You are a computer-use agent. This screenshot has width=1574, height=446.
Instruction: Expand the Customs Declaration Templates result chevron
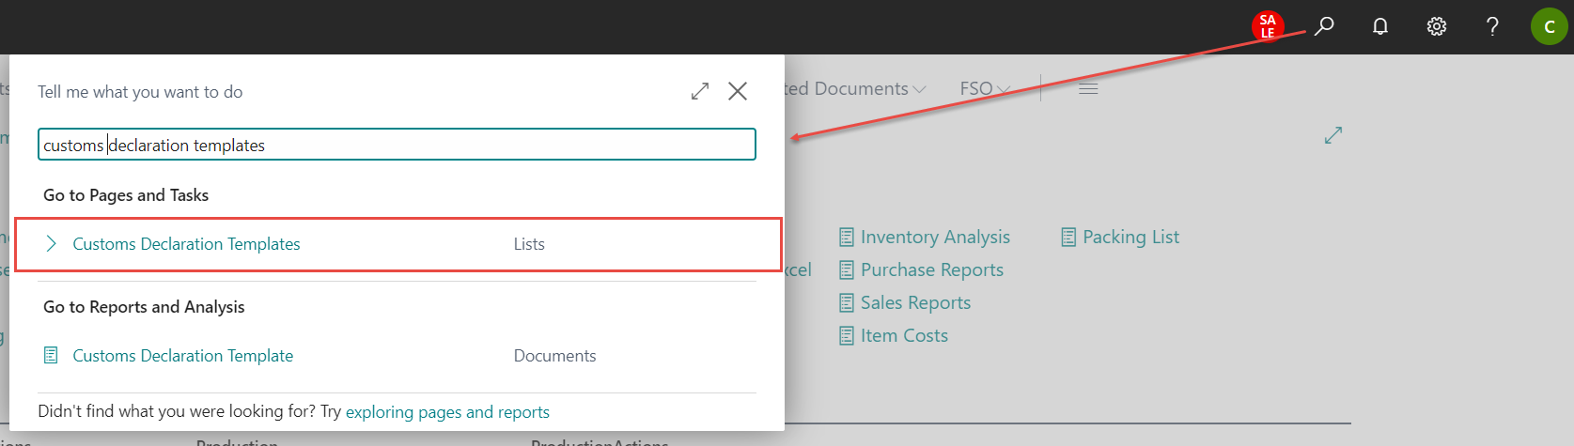(52, 244)
